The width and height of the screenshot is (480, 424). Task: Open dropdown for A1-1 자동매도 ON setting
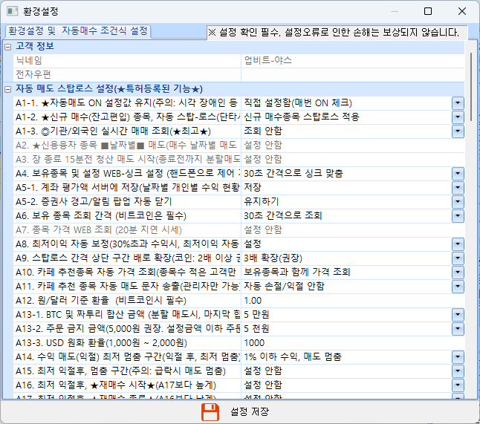coord(458,102)
